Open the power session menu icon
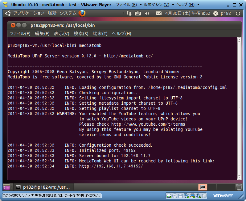246x201 pixels. click(238, 13)
